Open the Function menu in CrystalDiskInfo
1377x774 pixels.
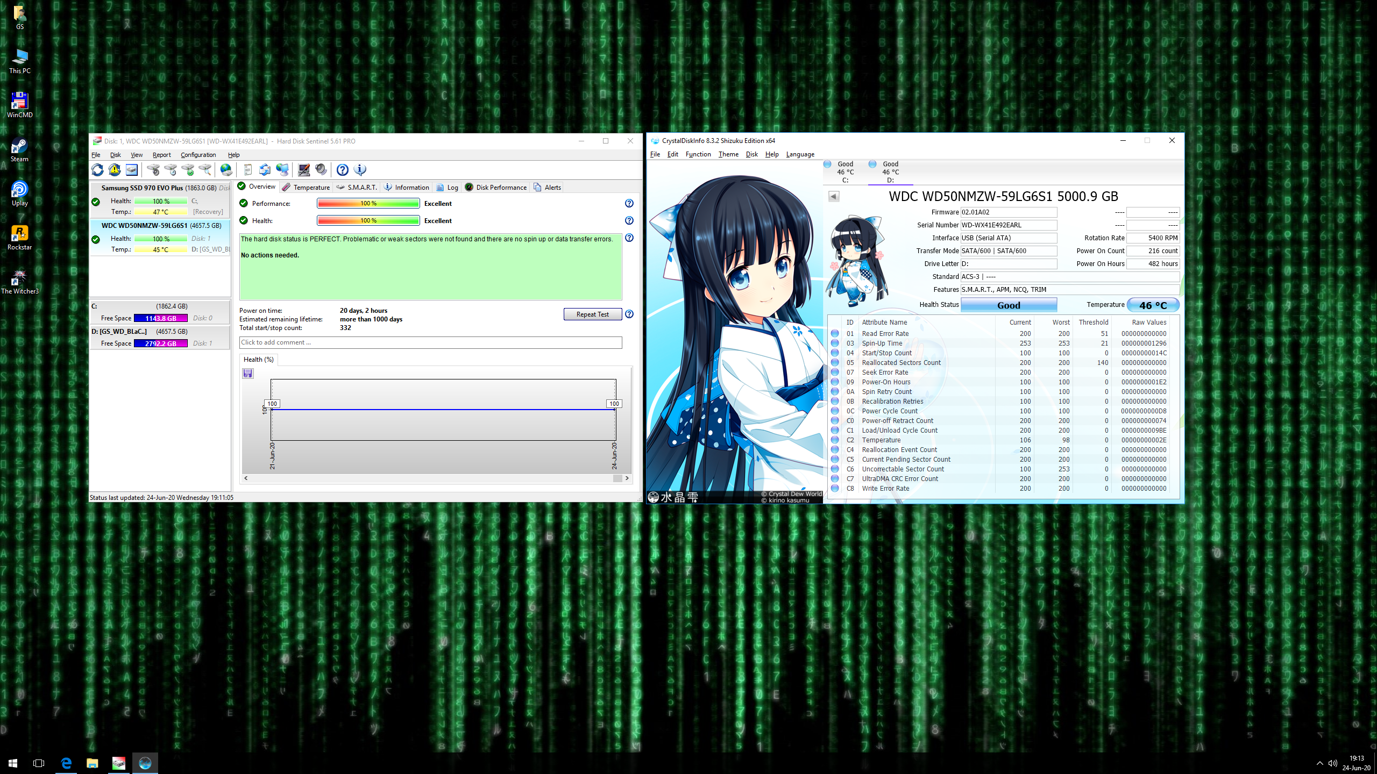(x=698, y=154)
